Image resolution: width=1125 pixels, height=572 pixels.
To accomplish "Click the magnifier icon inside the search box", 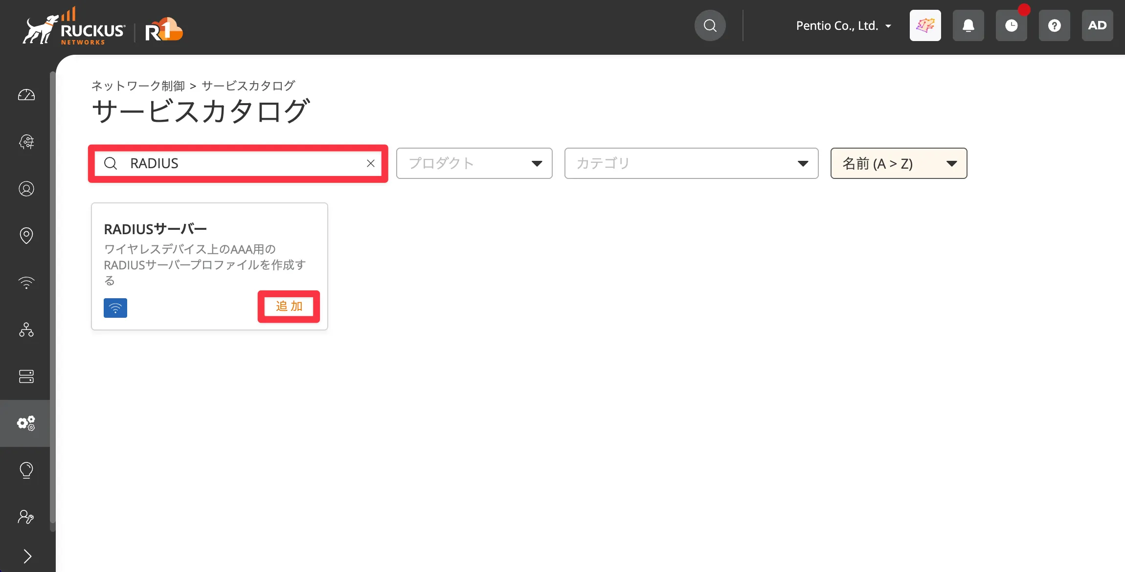I will (111, 163).
